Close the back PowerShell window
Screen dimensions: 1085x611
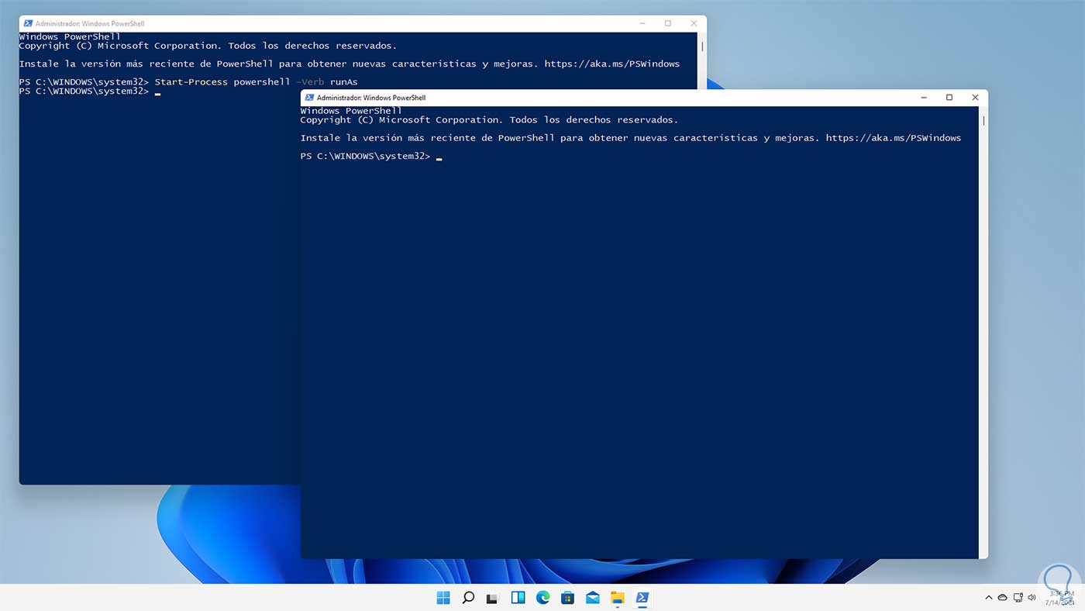click(694, 23)
